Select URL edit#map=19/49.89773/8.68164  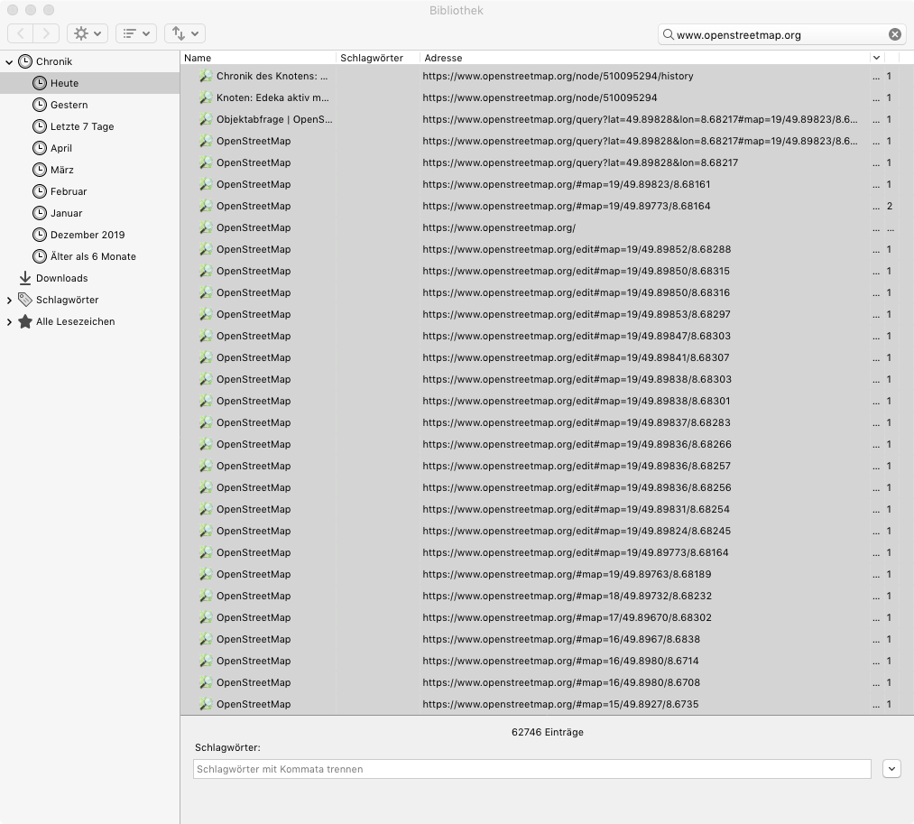576,552
